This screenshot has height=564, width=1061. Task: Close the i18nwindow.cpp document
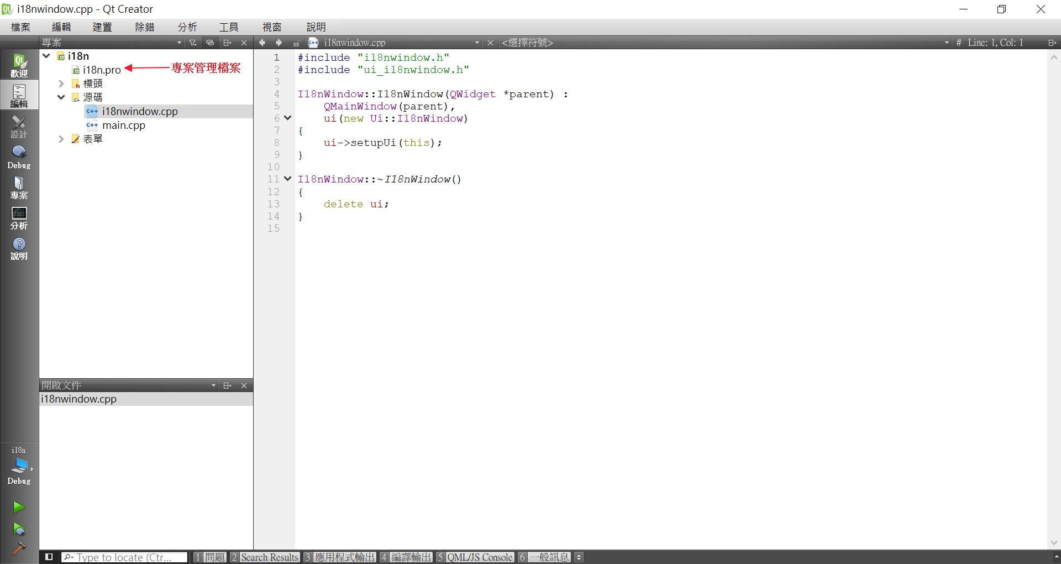490,43
